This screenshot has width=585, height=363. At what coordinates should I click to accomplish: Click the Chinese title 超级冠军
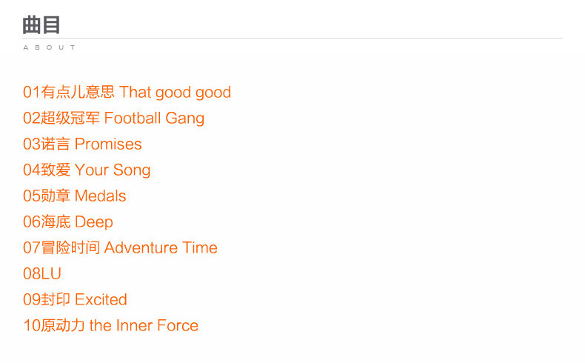pos(70,118)
